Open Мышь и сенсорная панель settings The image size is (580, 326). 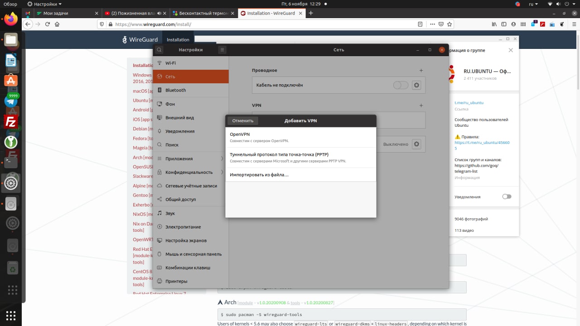click(x=191, y=254)
